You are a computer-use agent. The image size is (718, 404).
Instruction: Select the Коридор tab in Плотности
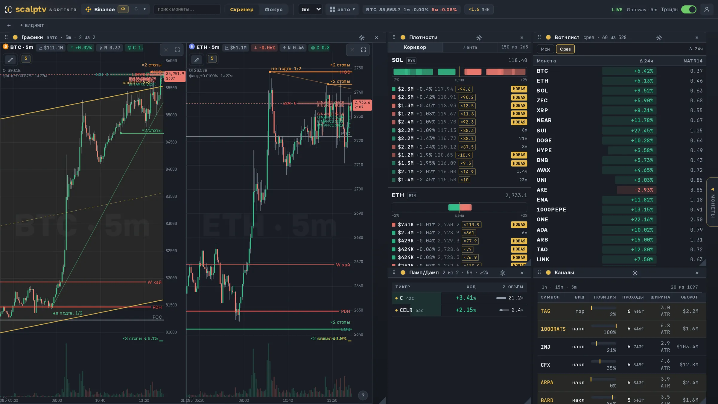pyautogui.click(x=415, y=47)
